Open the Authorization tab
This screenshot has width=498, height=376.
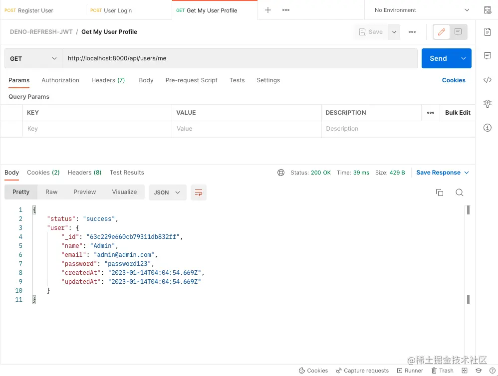(x=60, y=80)
